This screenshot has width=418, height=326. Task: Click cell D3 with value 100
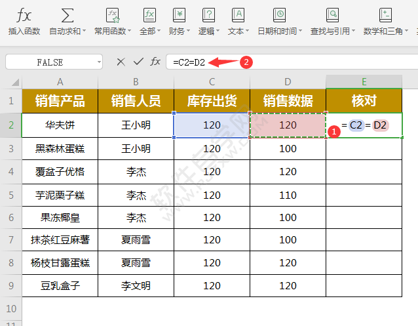[288, 149]
